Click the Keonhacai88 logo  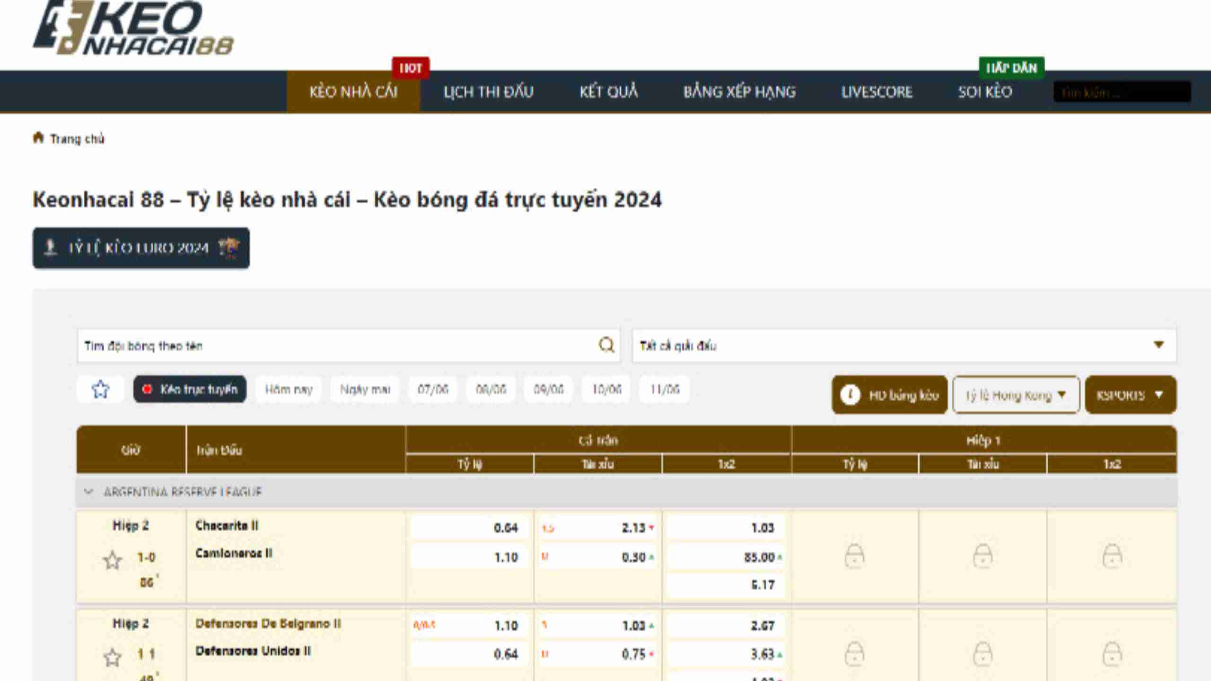click(133, 27)
